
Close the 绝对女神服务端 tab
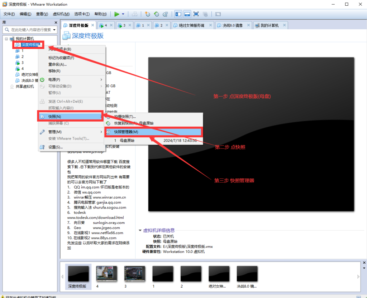(210, 25)
